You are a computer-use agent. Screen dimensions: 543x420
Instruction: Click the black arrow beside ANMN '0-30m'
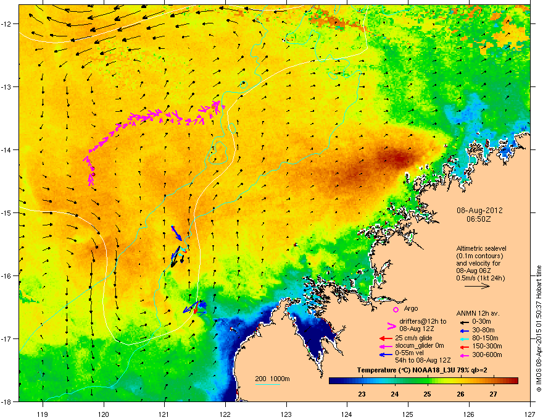coord(463,322)
